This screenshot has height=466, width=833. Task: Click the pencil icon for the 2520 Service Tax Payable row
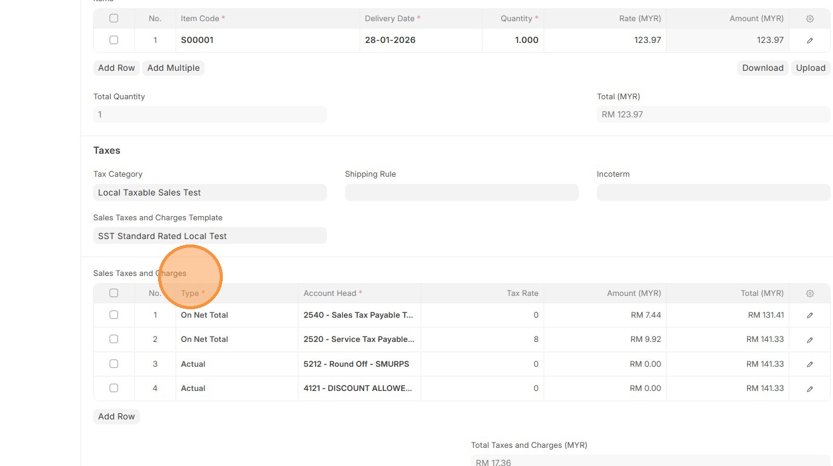[x=809, y=340]
